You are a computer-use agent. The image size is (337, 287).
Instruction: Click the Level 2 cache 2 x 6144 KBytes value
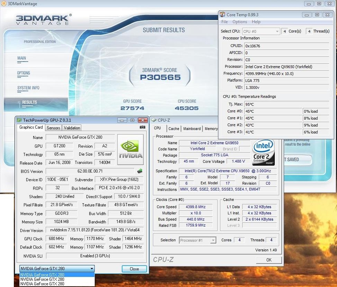click(259, 219)
